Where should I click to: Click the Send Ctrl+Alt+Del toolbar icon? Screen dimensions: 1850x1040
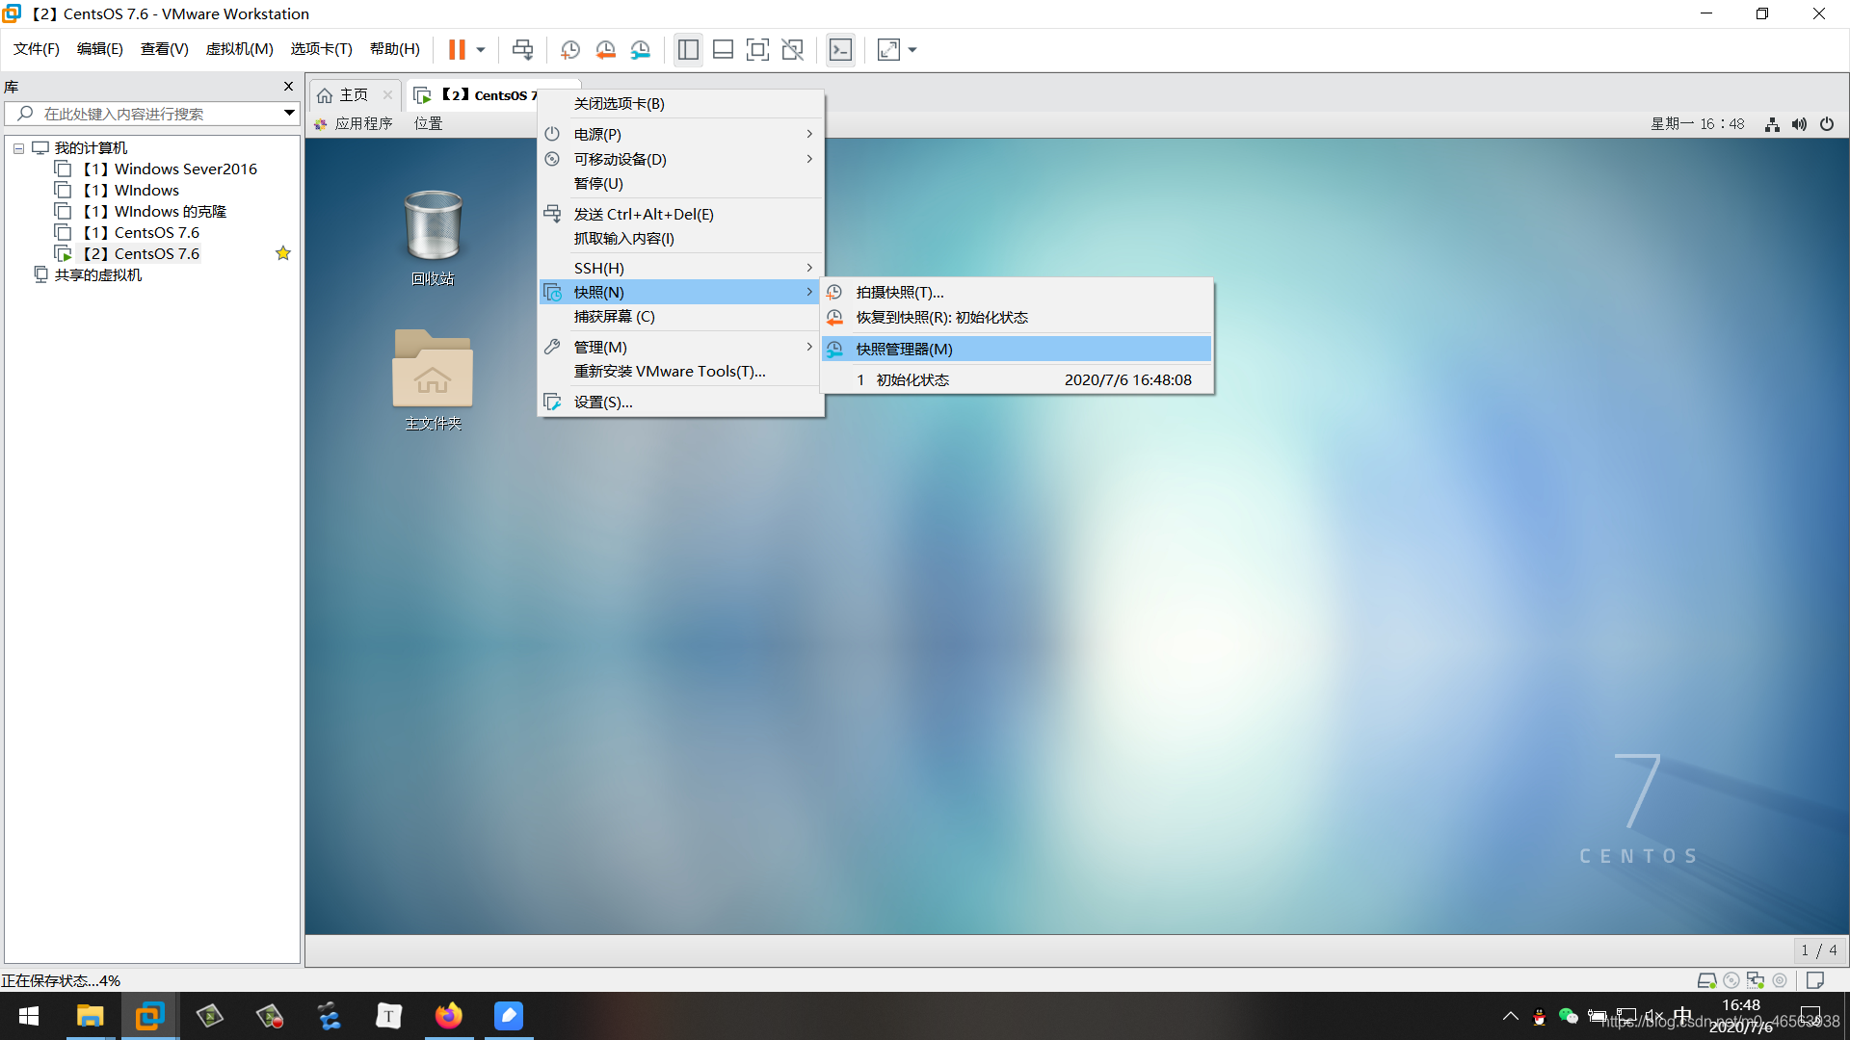[x=522, y=49]
